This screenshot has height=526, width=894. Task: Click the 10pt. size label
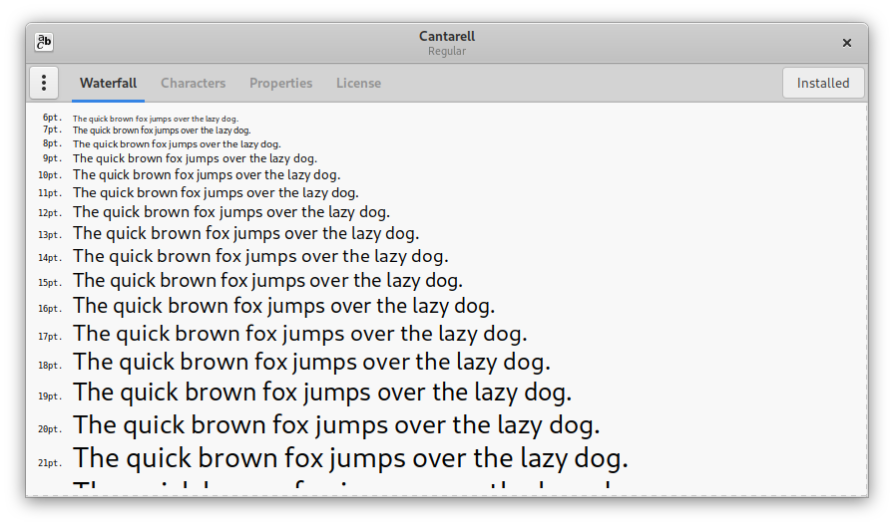click(x=49, y=175)
